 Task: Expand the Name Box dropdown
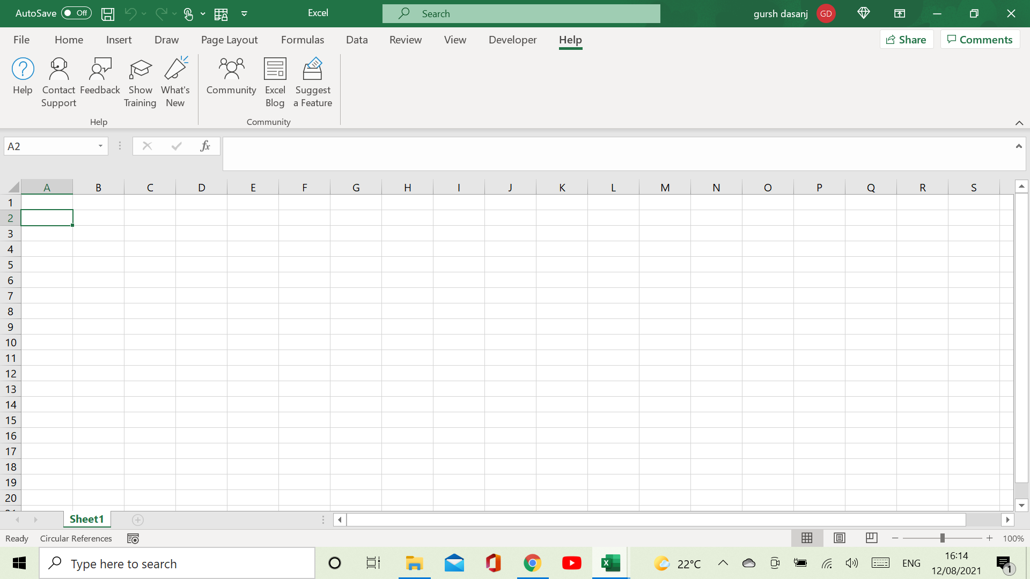point(100,146)
